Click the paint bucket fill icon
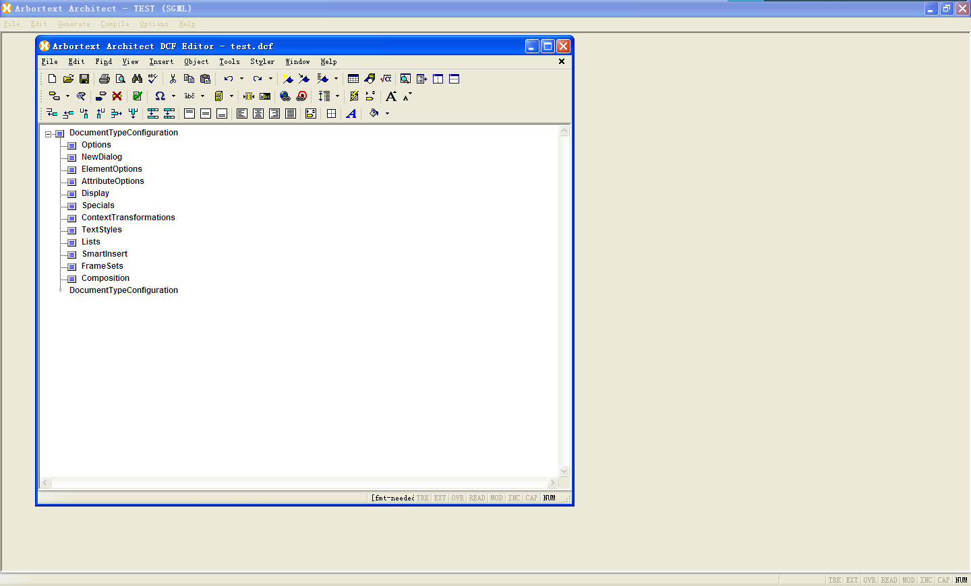Image resolution: width=971 pixels, height=586 pixels. coord(374,113)
